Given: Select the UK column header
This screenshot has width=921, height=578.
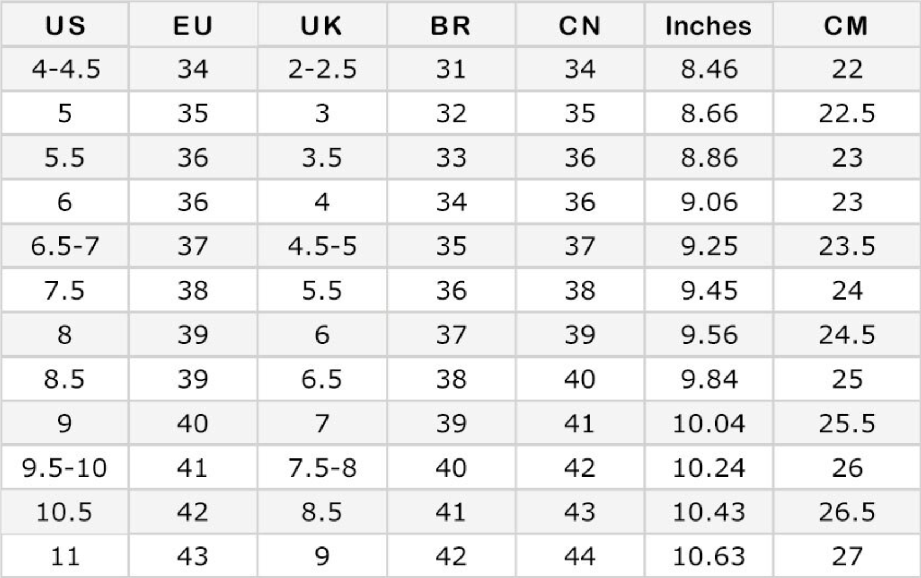Looking at the screenshot, I should click(x=322, y=25).
